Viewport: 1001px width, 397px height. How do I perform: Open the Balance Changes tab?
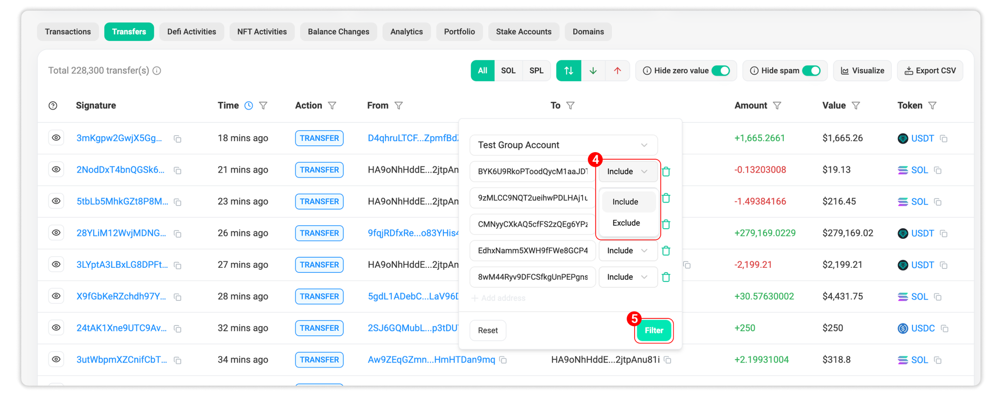coord(338,32)
